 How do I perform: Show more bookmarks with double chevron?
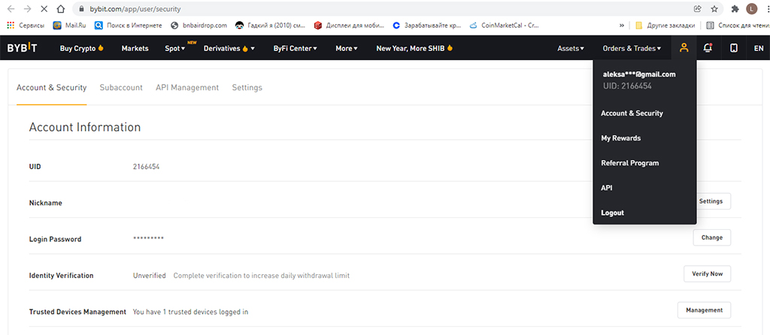tap(622, 25)
